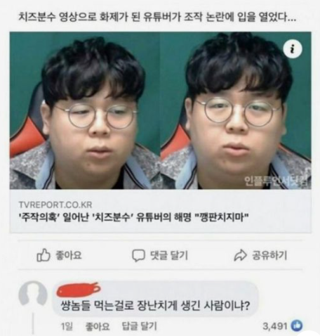Click the 댓글 달기 text label

click(169, 255)
